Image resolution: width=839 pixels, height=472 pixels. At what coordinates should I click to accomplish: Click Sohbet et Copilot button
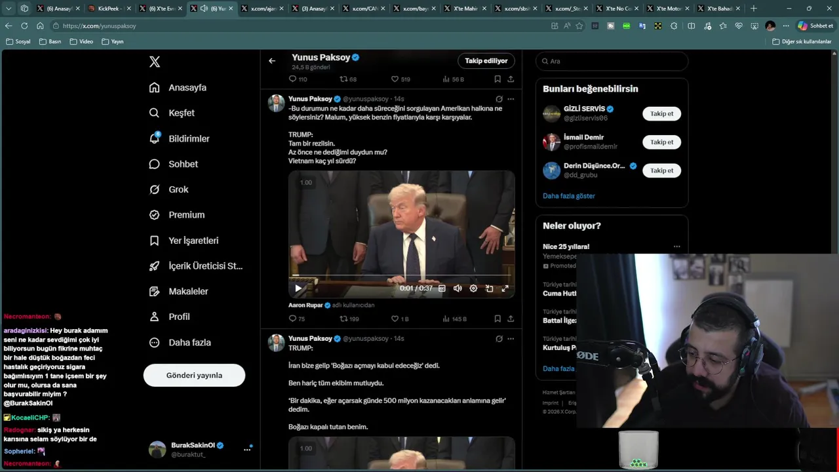point(815,26)
